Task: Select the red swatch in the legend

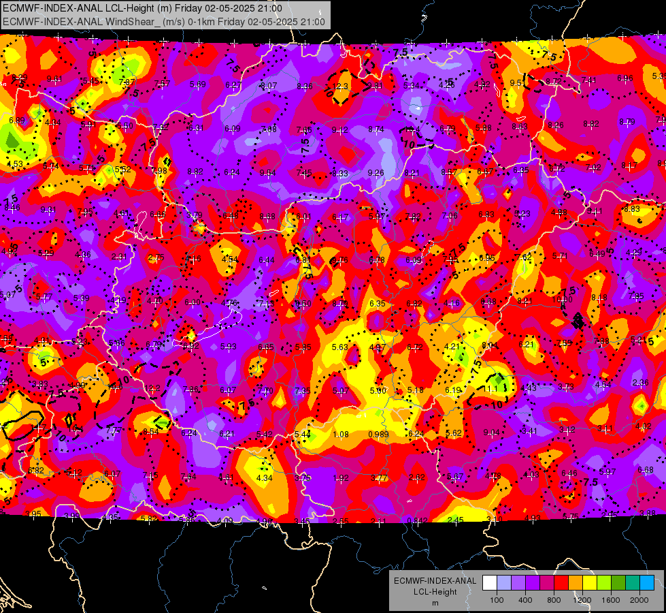Action: tap(561, 582)
